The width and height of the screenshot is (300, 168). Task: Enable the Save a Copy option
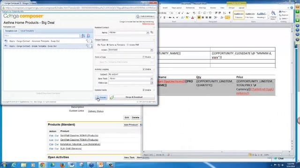tap(144, 57)
